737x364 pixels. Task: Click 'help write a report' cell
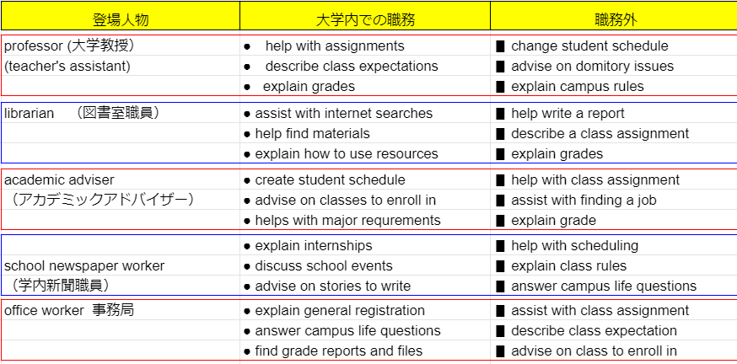click(614, 113)
